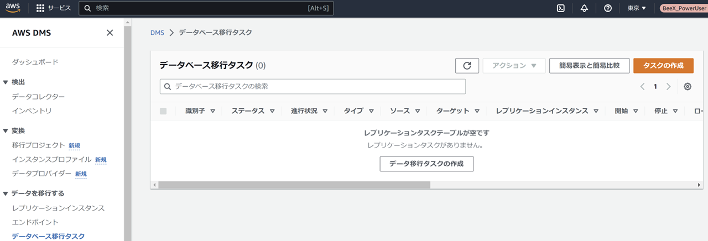This screenshot has width=708, height=241.
Task: Follow the DMS breadcrumb link
Action: 157,33
